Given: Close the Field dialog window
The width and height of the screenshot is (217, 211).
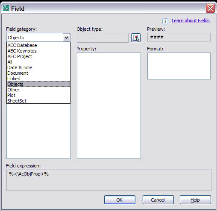Looking at the screenshot, I should pos(210,9).
